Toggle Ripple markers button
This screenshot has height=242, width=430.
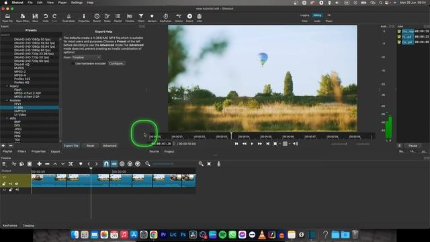tap(138, 164)
